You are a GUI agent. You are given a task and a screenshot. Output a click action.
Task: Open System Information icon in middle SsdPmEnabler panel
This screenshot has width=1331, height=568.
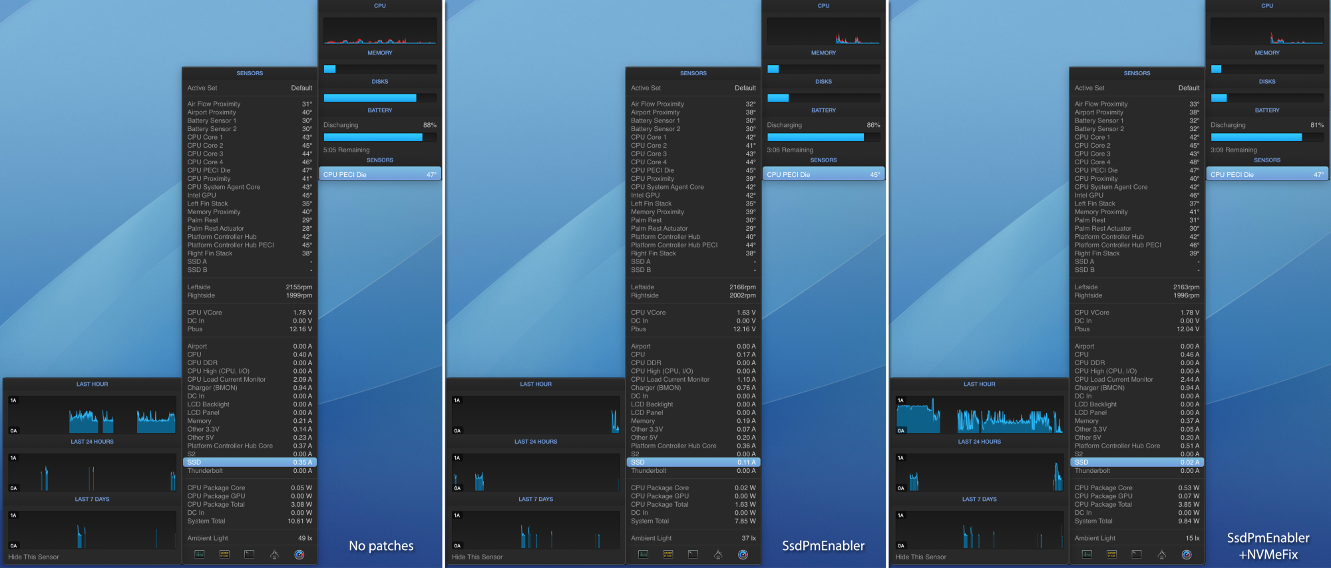[x=718, y=554]
